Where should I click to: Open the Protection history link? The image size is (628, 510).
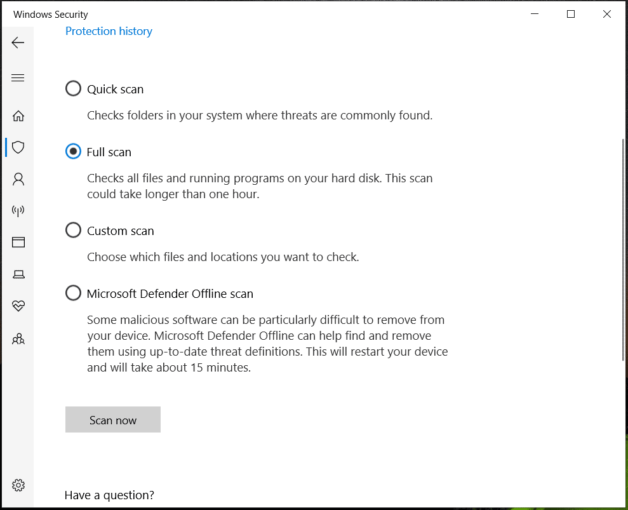pyautogui.click(x=109, y=31)
